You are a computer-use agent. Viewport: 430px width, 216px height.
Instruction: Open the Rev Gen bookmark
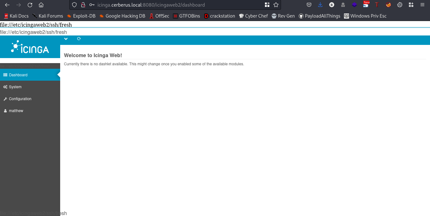pyautogui.click(x=283, y=16)
